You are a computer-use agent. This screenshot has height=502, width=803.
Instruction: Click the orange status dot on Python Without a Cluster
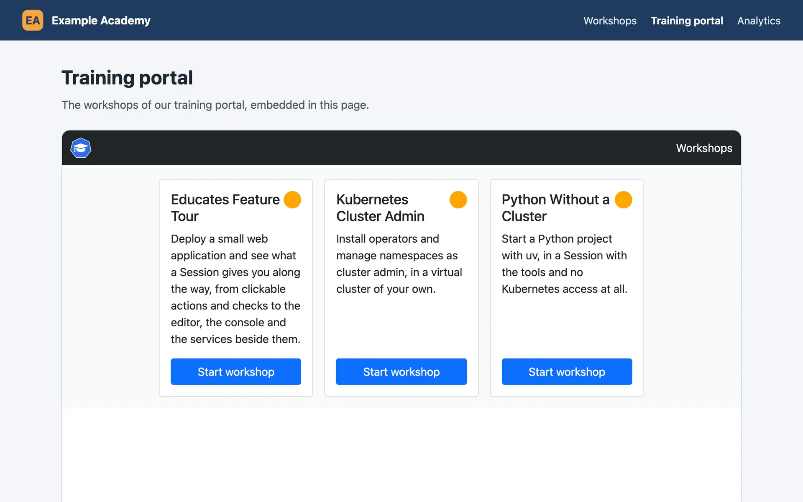tap(623, 200)
